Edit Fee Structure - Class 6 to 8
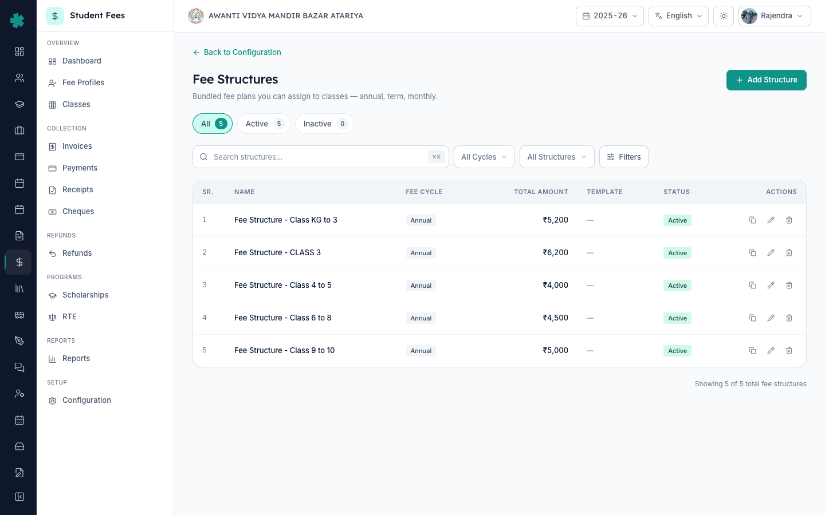The width and height of the screenshot is (825, 515). (x=771, y=318)
